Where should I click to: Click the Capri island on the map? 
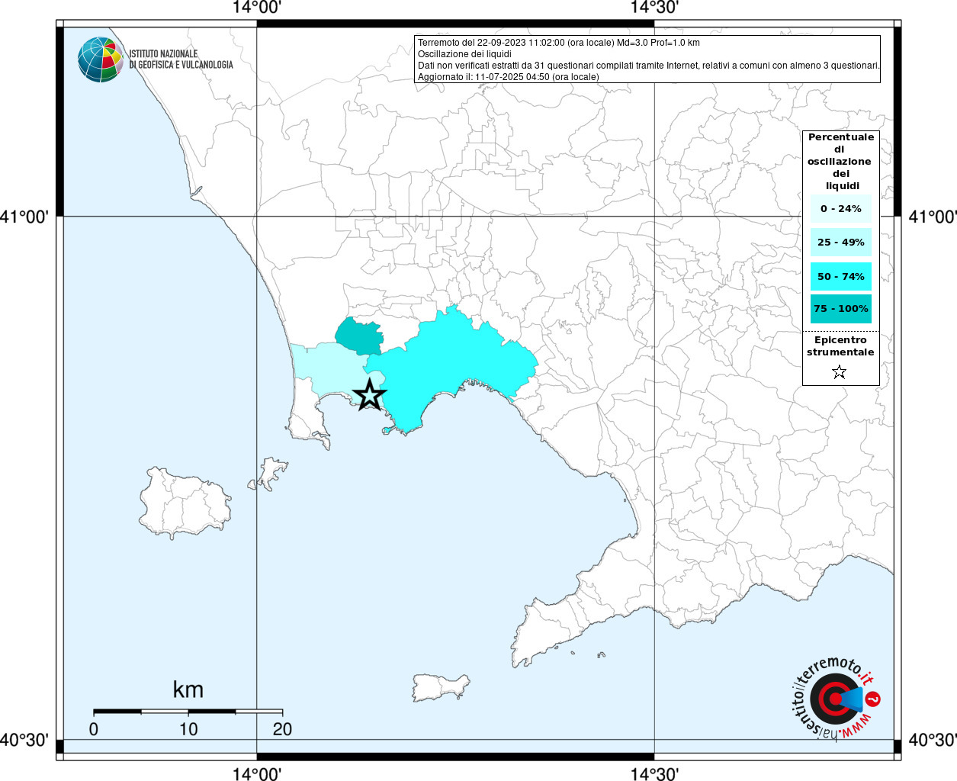click(441, 686)
